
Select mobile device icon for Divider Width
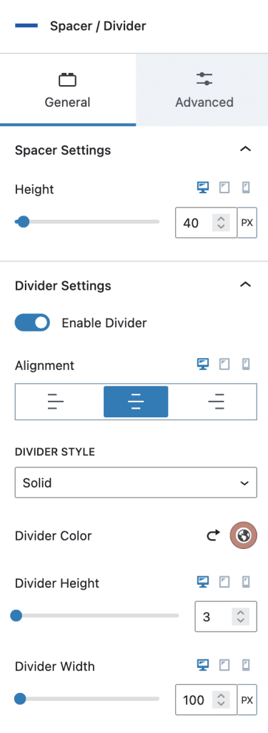click(246, 665)
